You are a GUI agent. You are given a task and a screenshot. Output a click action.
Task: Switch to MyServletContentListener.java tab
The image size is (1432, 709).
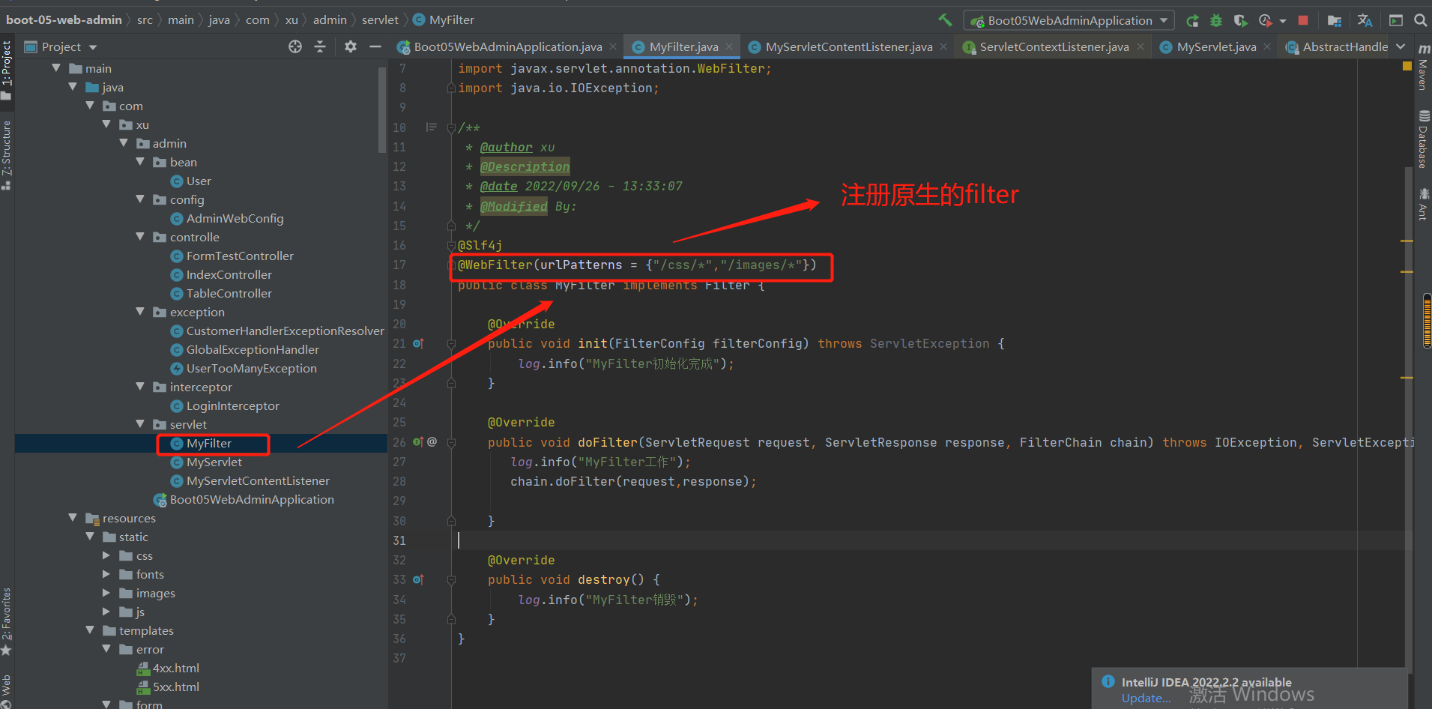tap(848, 46)
